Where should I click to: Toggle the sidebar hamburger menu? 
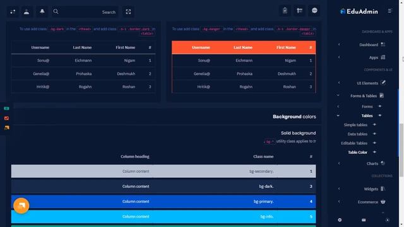click(389, 11)
